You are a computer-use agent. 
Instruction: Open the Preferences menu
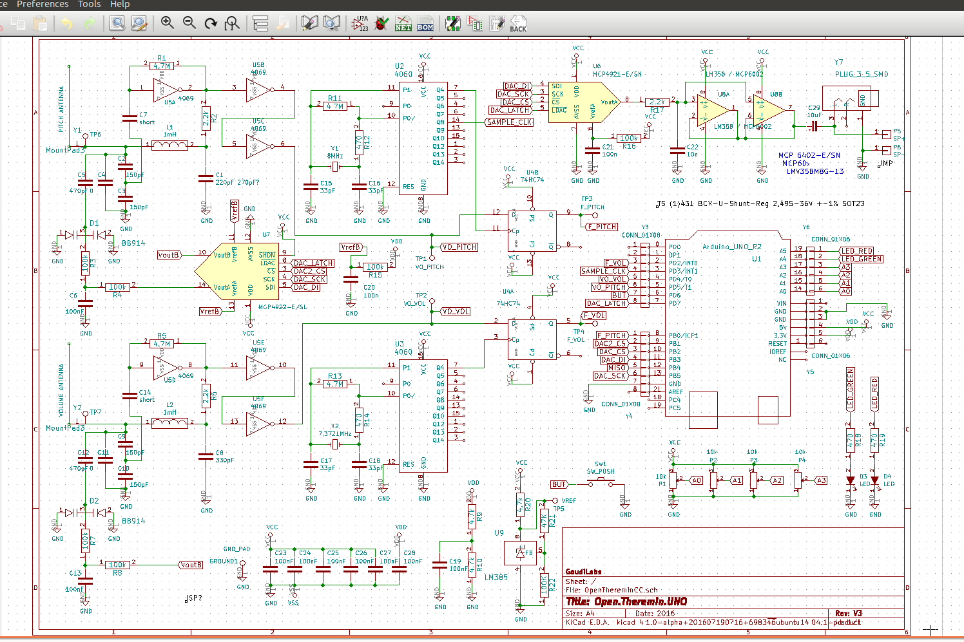pyautogui.click(x=43, y=4)
